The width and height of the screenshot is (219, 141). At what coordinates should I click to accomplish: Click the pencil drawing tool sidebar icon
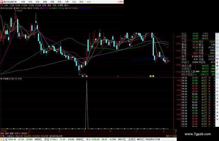click(x=217, y=69)
